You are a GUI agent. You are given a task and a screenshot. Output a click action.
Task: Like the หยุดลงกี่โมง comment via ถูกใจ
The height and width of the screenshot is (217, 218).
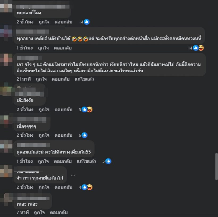pyautogui.click(x=44, y=22)
